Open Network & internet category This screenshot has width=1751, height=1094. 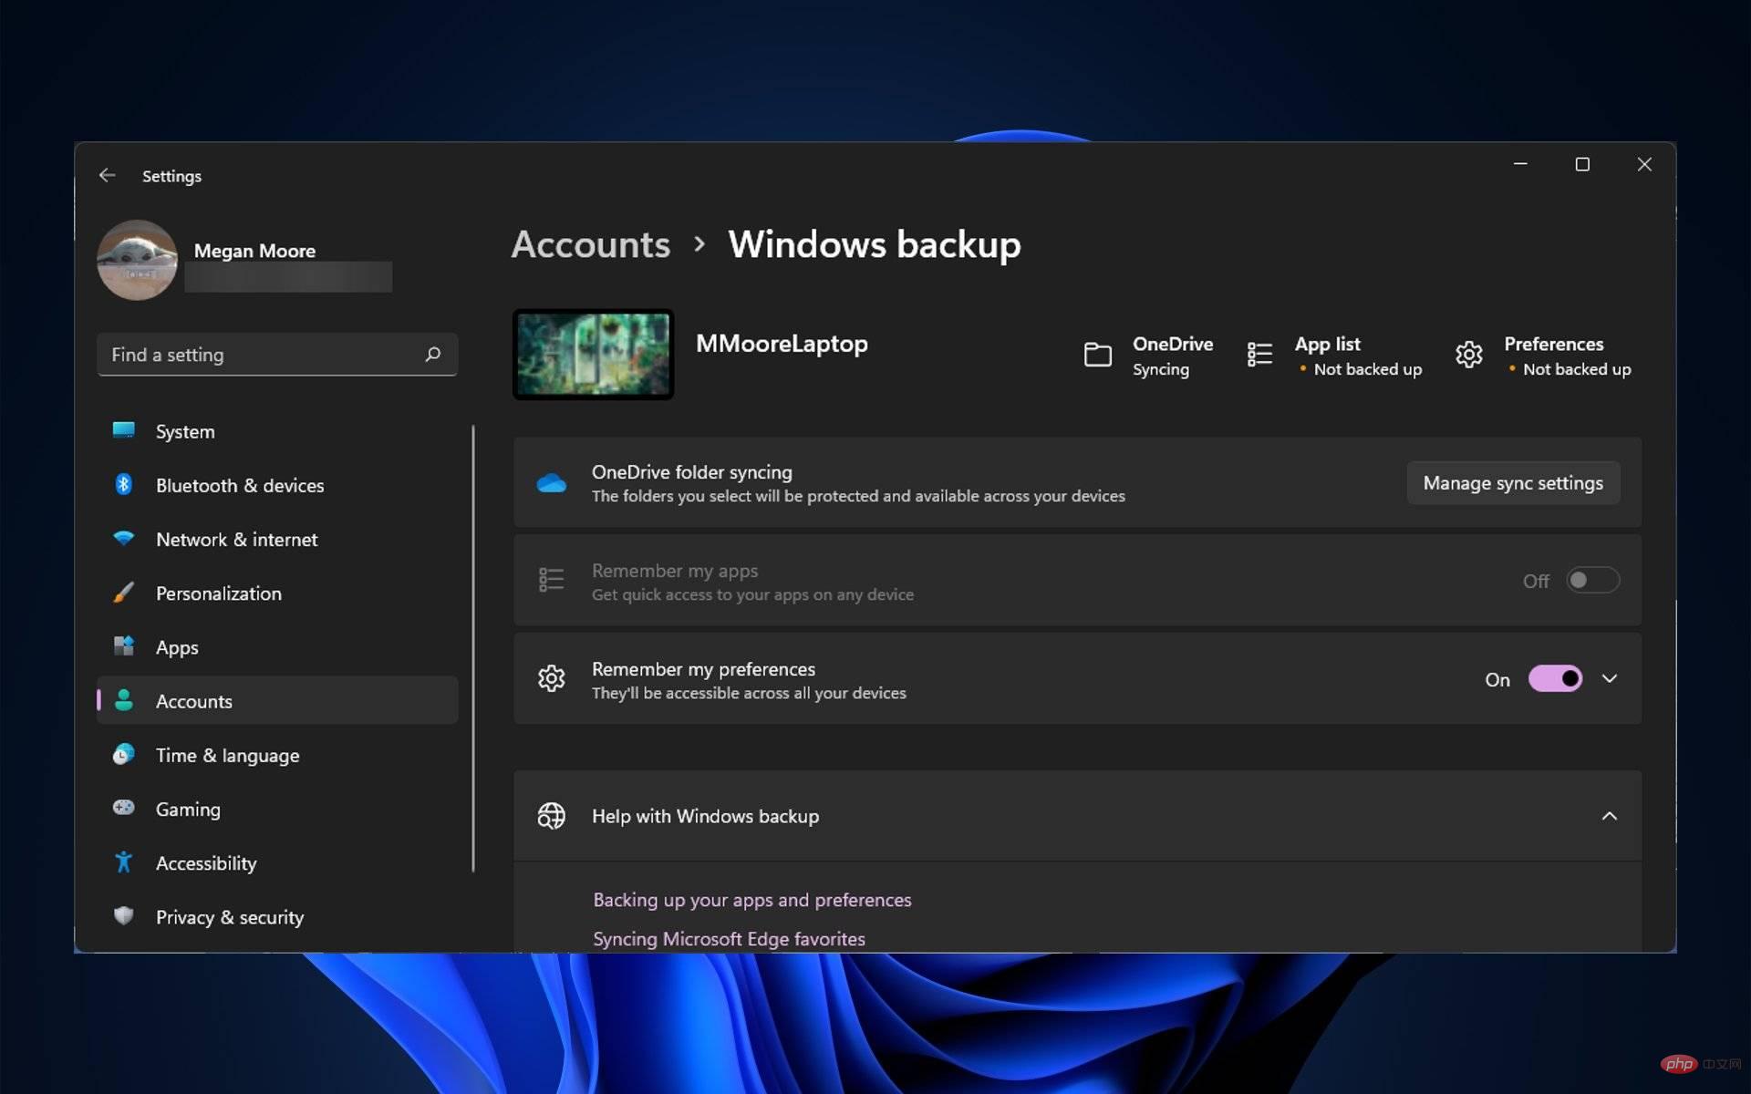click(277, 539)
